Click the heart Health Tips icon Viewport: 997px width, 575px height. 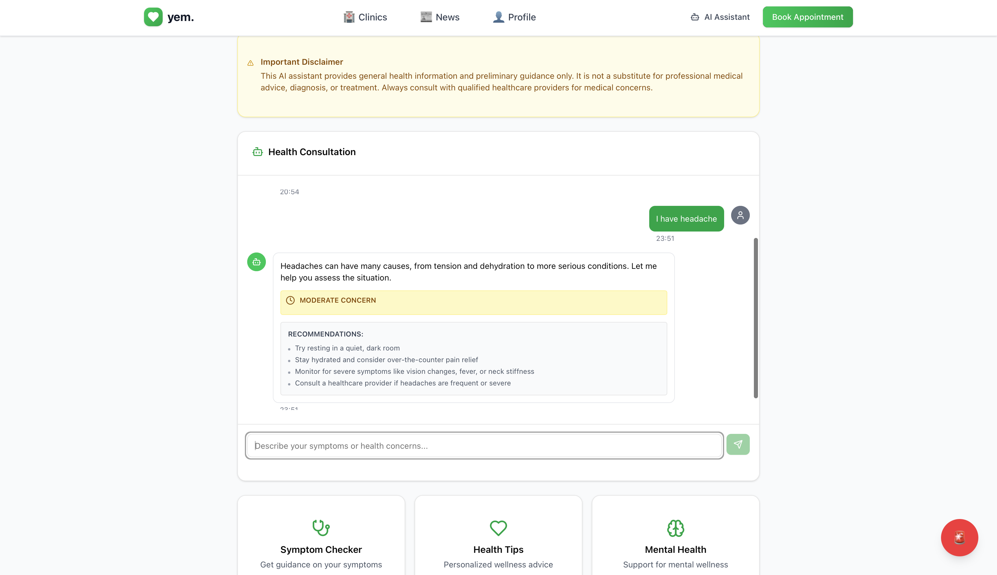[x=498, y=527]
